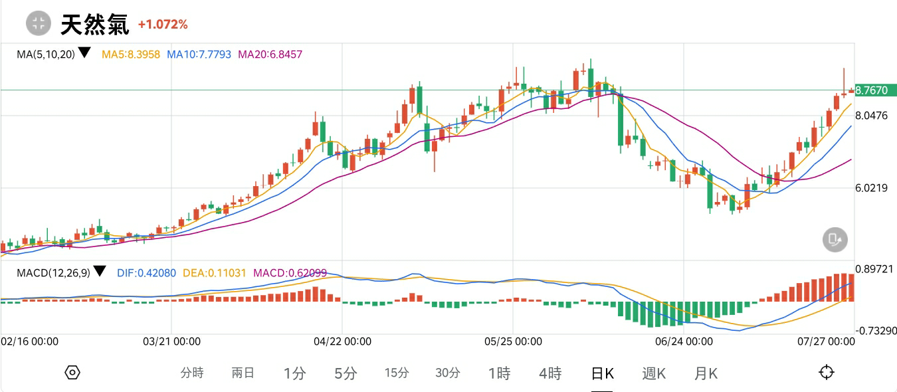Tap the rotate screen icon on chart
This screenshot has height=392, width=897.
pyautogui.click(x=835, y=239)
